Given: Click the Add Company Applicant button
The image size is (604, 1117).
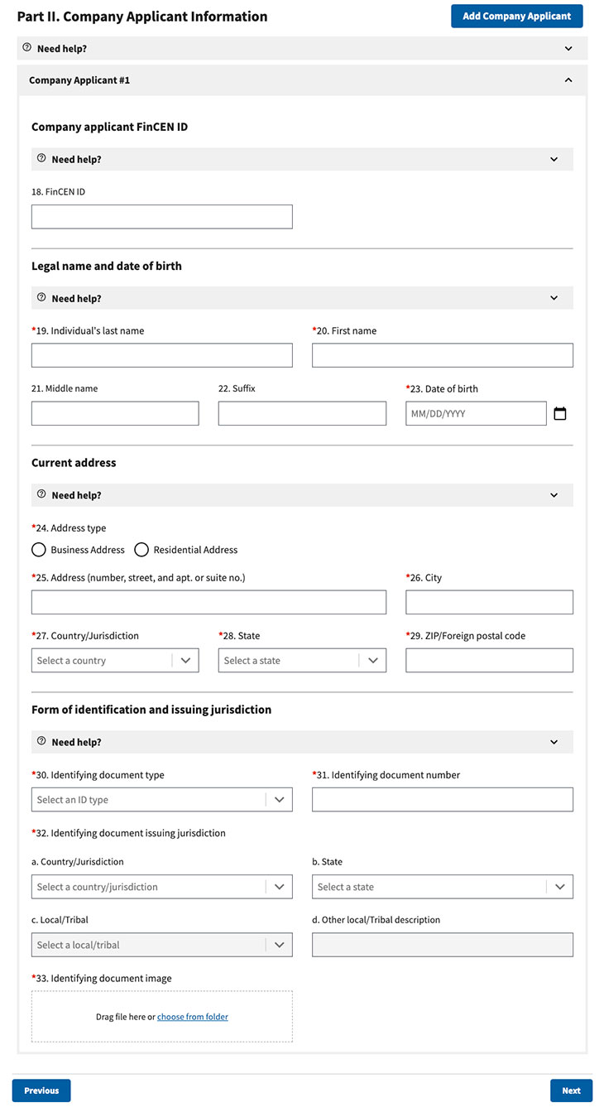Looking at the screenshot, I should click(516, 16).
